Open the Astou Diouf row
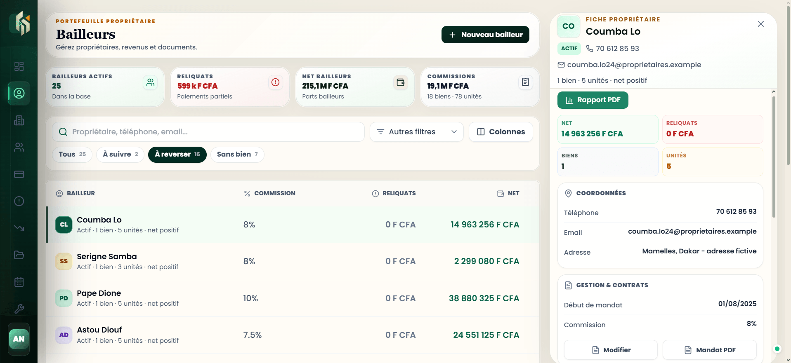Viewport: 791px width, 363px height. (293, 335)
